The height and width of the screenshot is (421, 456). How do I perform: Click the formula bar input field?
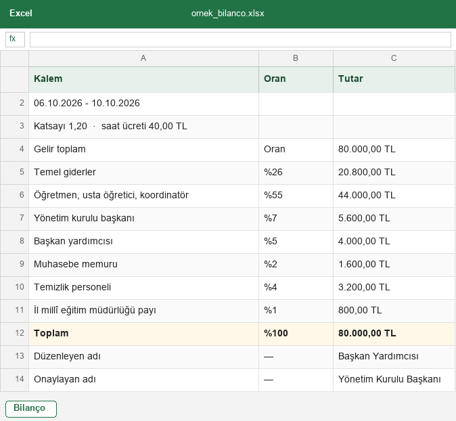pos(240,39)
